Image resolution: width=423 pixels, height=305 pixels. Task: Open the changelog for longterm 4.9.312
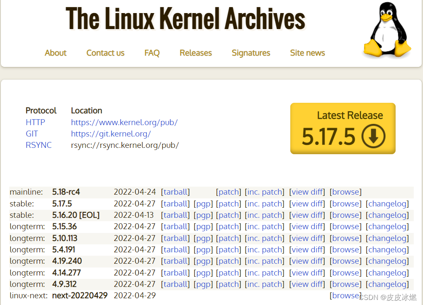387,284
